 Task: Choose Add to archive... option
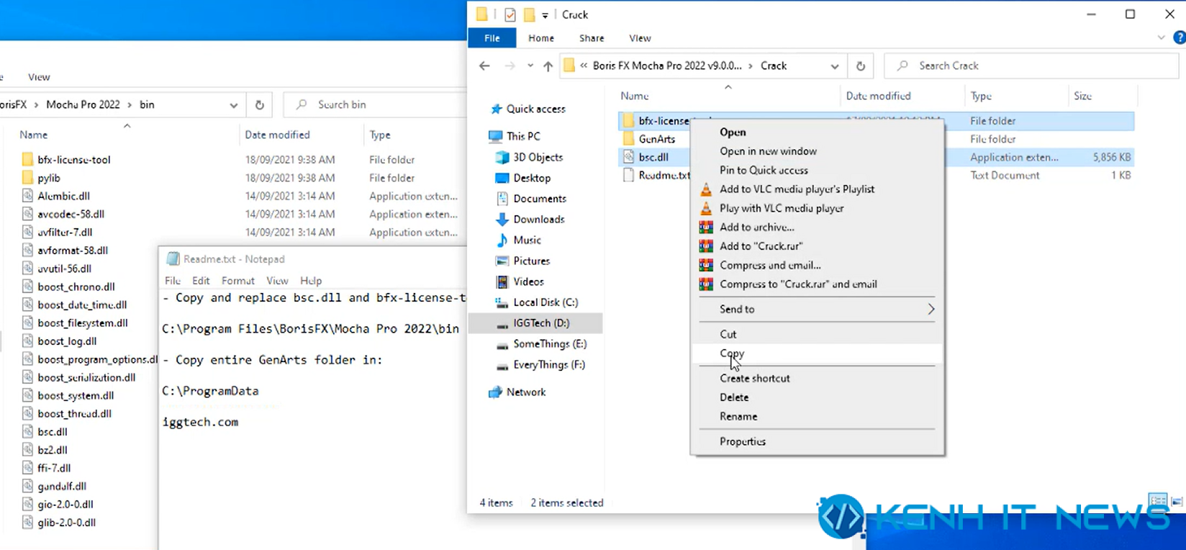tap(818, 227)
